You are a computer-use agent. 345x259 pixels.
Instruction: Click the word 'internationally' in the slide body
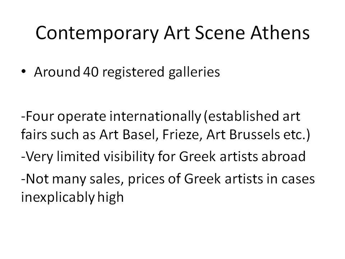point(155,116)
